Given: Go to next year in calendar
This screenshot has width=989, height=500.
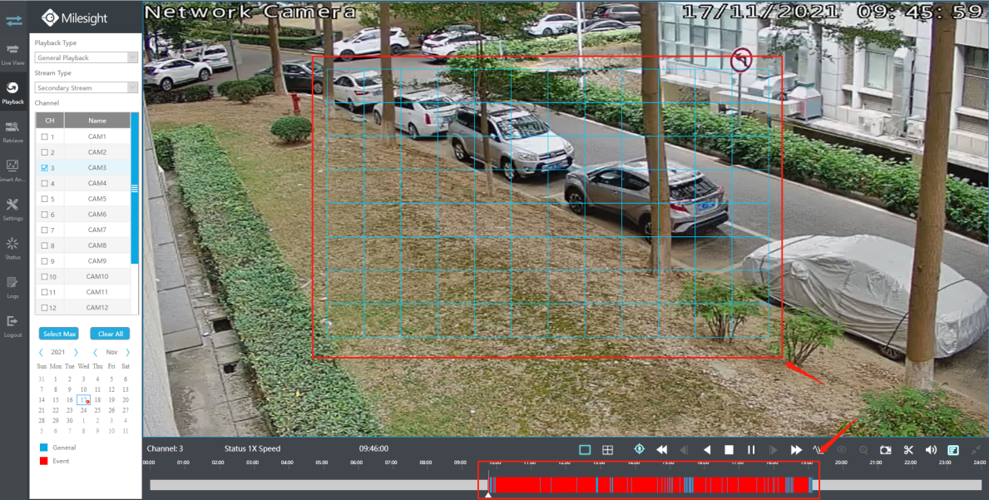Looking at the screenshot, I should point(77,353).
